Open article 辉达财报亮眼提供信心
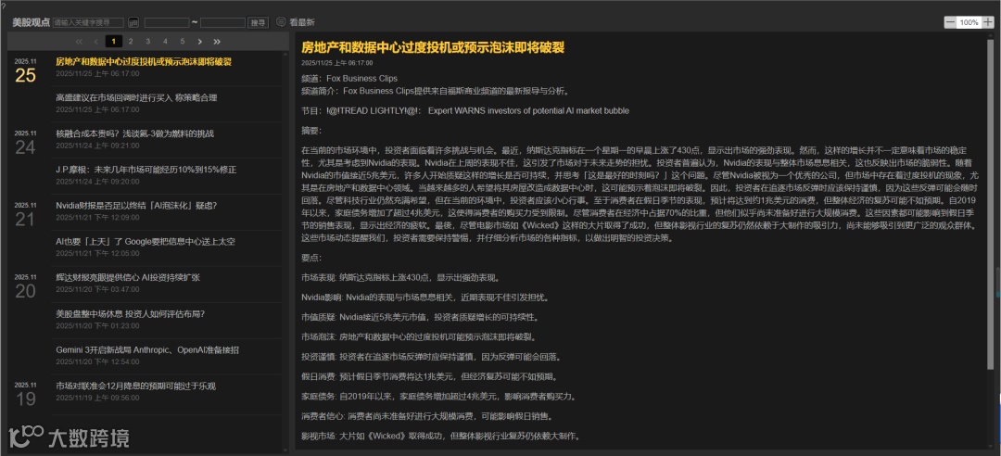This screenshot has width=1001, height=456. pyautogui.click(x=128, y=277)
